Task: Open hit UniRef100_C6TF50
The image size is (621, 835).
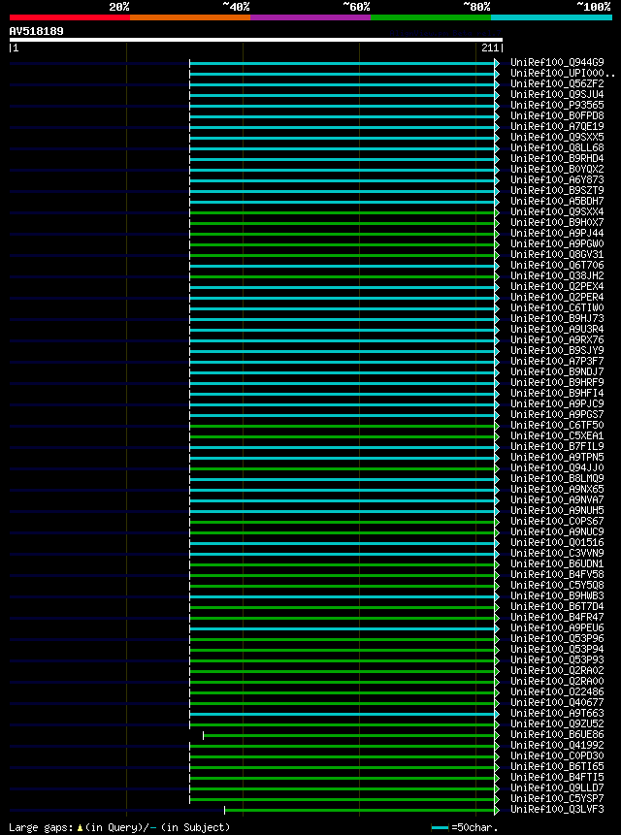Action: point(557,425)
